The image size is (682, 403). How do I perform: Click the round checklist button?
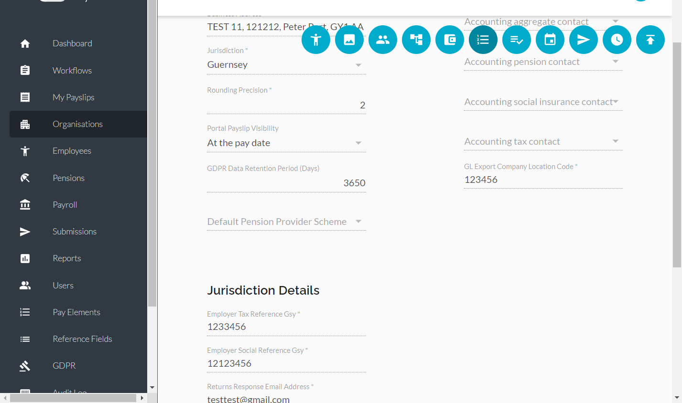coord(517,40)
